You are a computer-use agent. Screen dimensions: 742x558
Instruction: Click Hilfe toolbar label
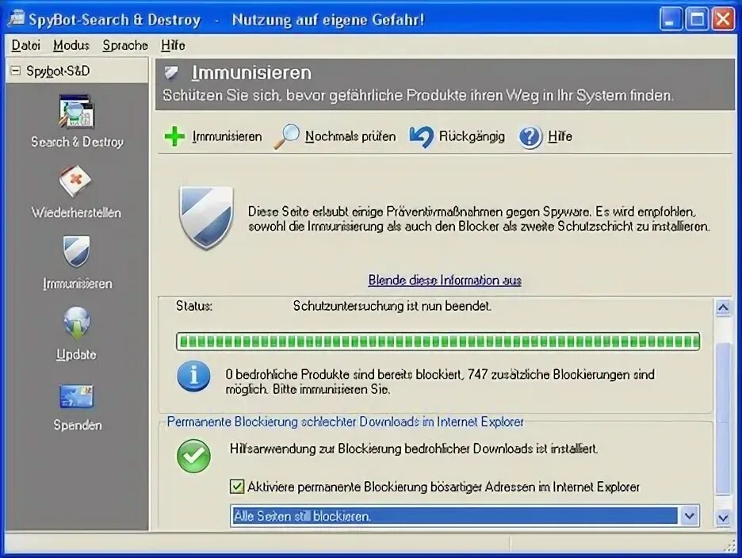click(560, 137)
